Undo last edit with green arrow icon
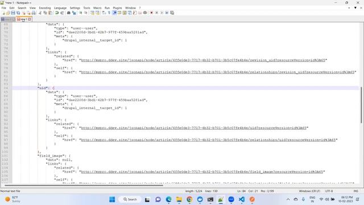This screenshot has width=364, height=205. [57, 13]
